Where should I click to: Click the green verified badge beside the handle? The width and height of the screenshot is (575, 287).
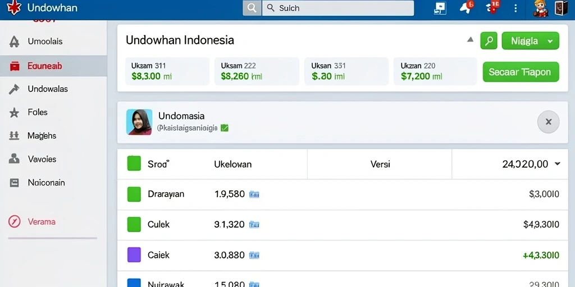tap(225, 128)
